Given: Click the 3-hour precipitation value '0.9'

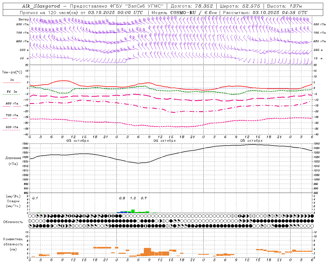Looking at the screenshot, I should coord(122,198).
